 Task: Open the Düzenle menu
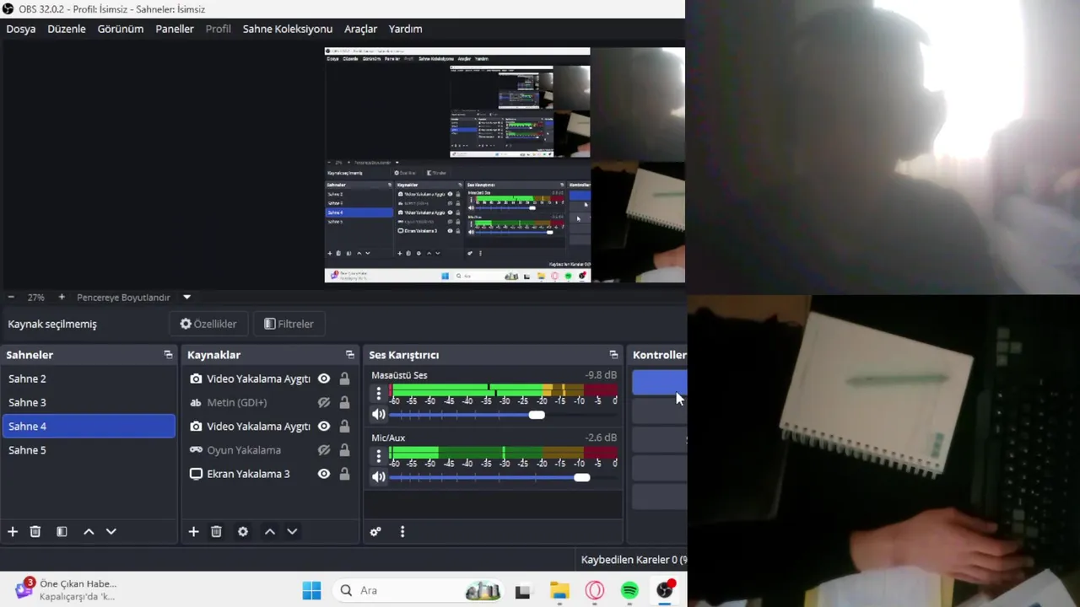(x=67, y=29)
